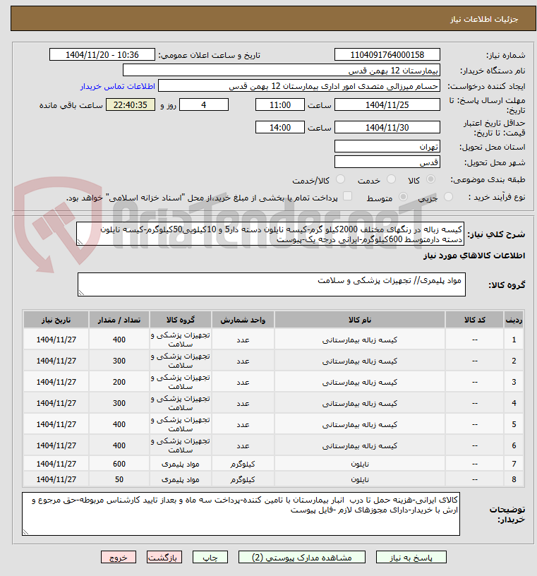Click the شهر محل تحویل field قدس
Screen dimensions: 537x576
387,162
